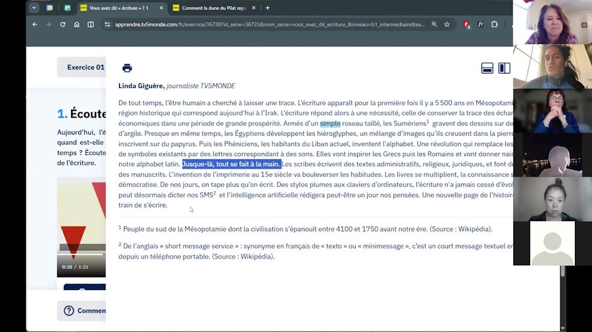Open the help question mark icon
Screen dimensions: 592x332
pos(68,310)
